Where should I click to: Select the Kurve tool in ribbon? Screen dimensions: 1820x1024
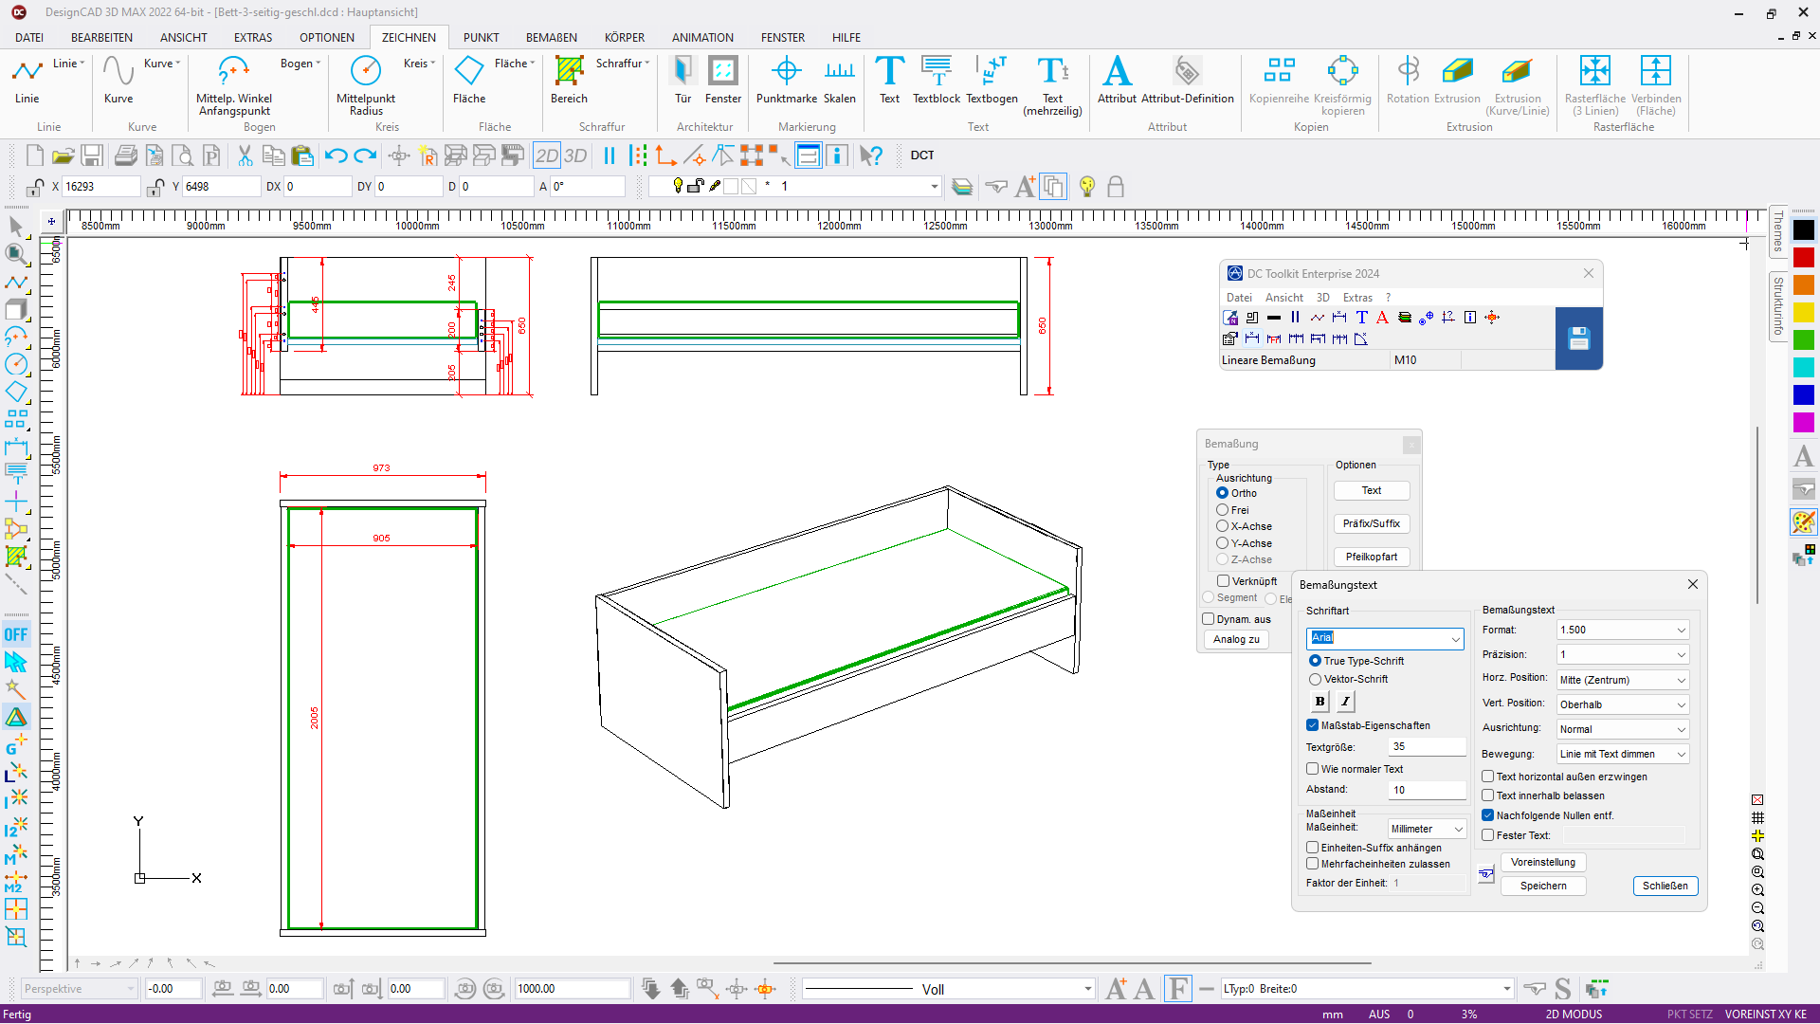[118, 80]
